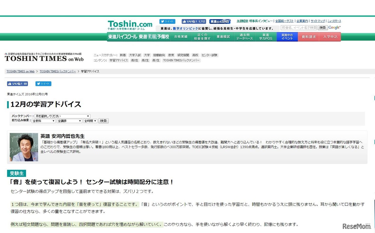Follow the 全国統一テスト link
375x233 pixels.
pyautogui.click(x=284, y=21)
